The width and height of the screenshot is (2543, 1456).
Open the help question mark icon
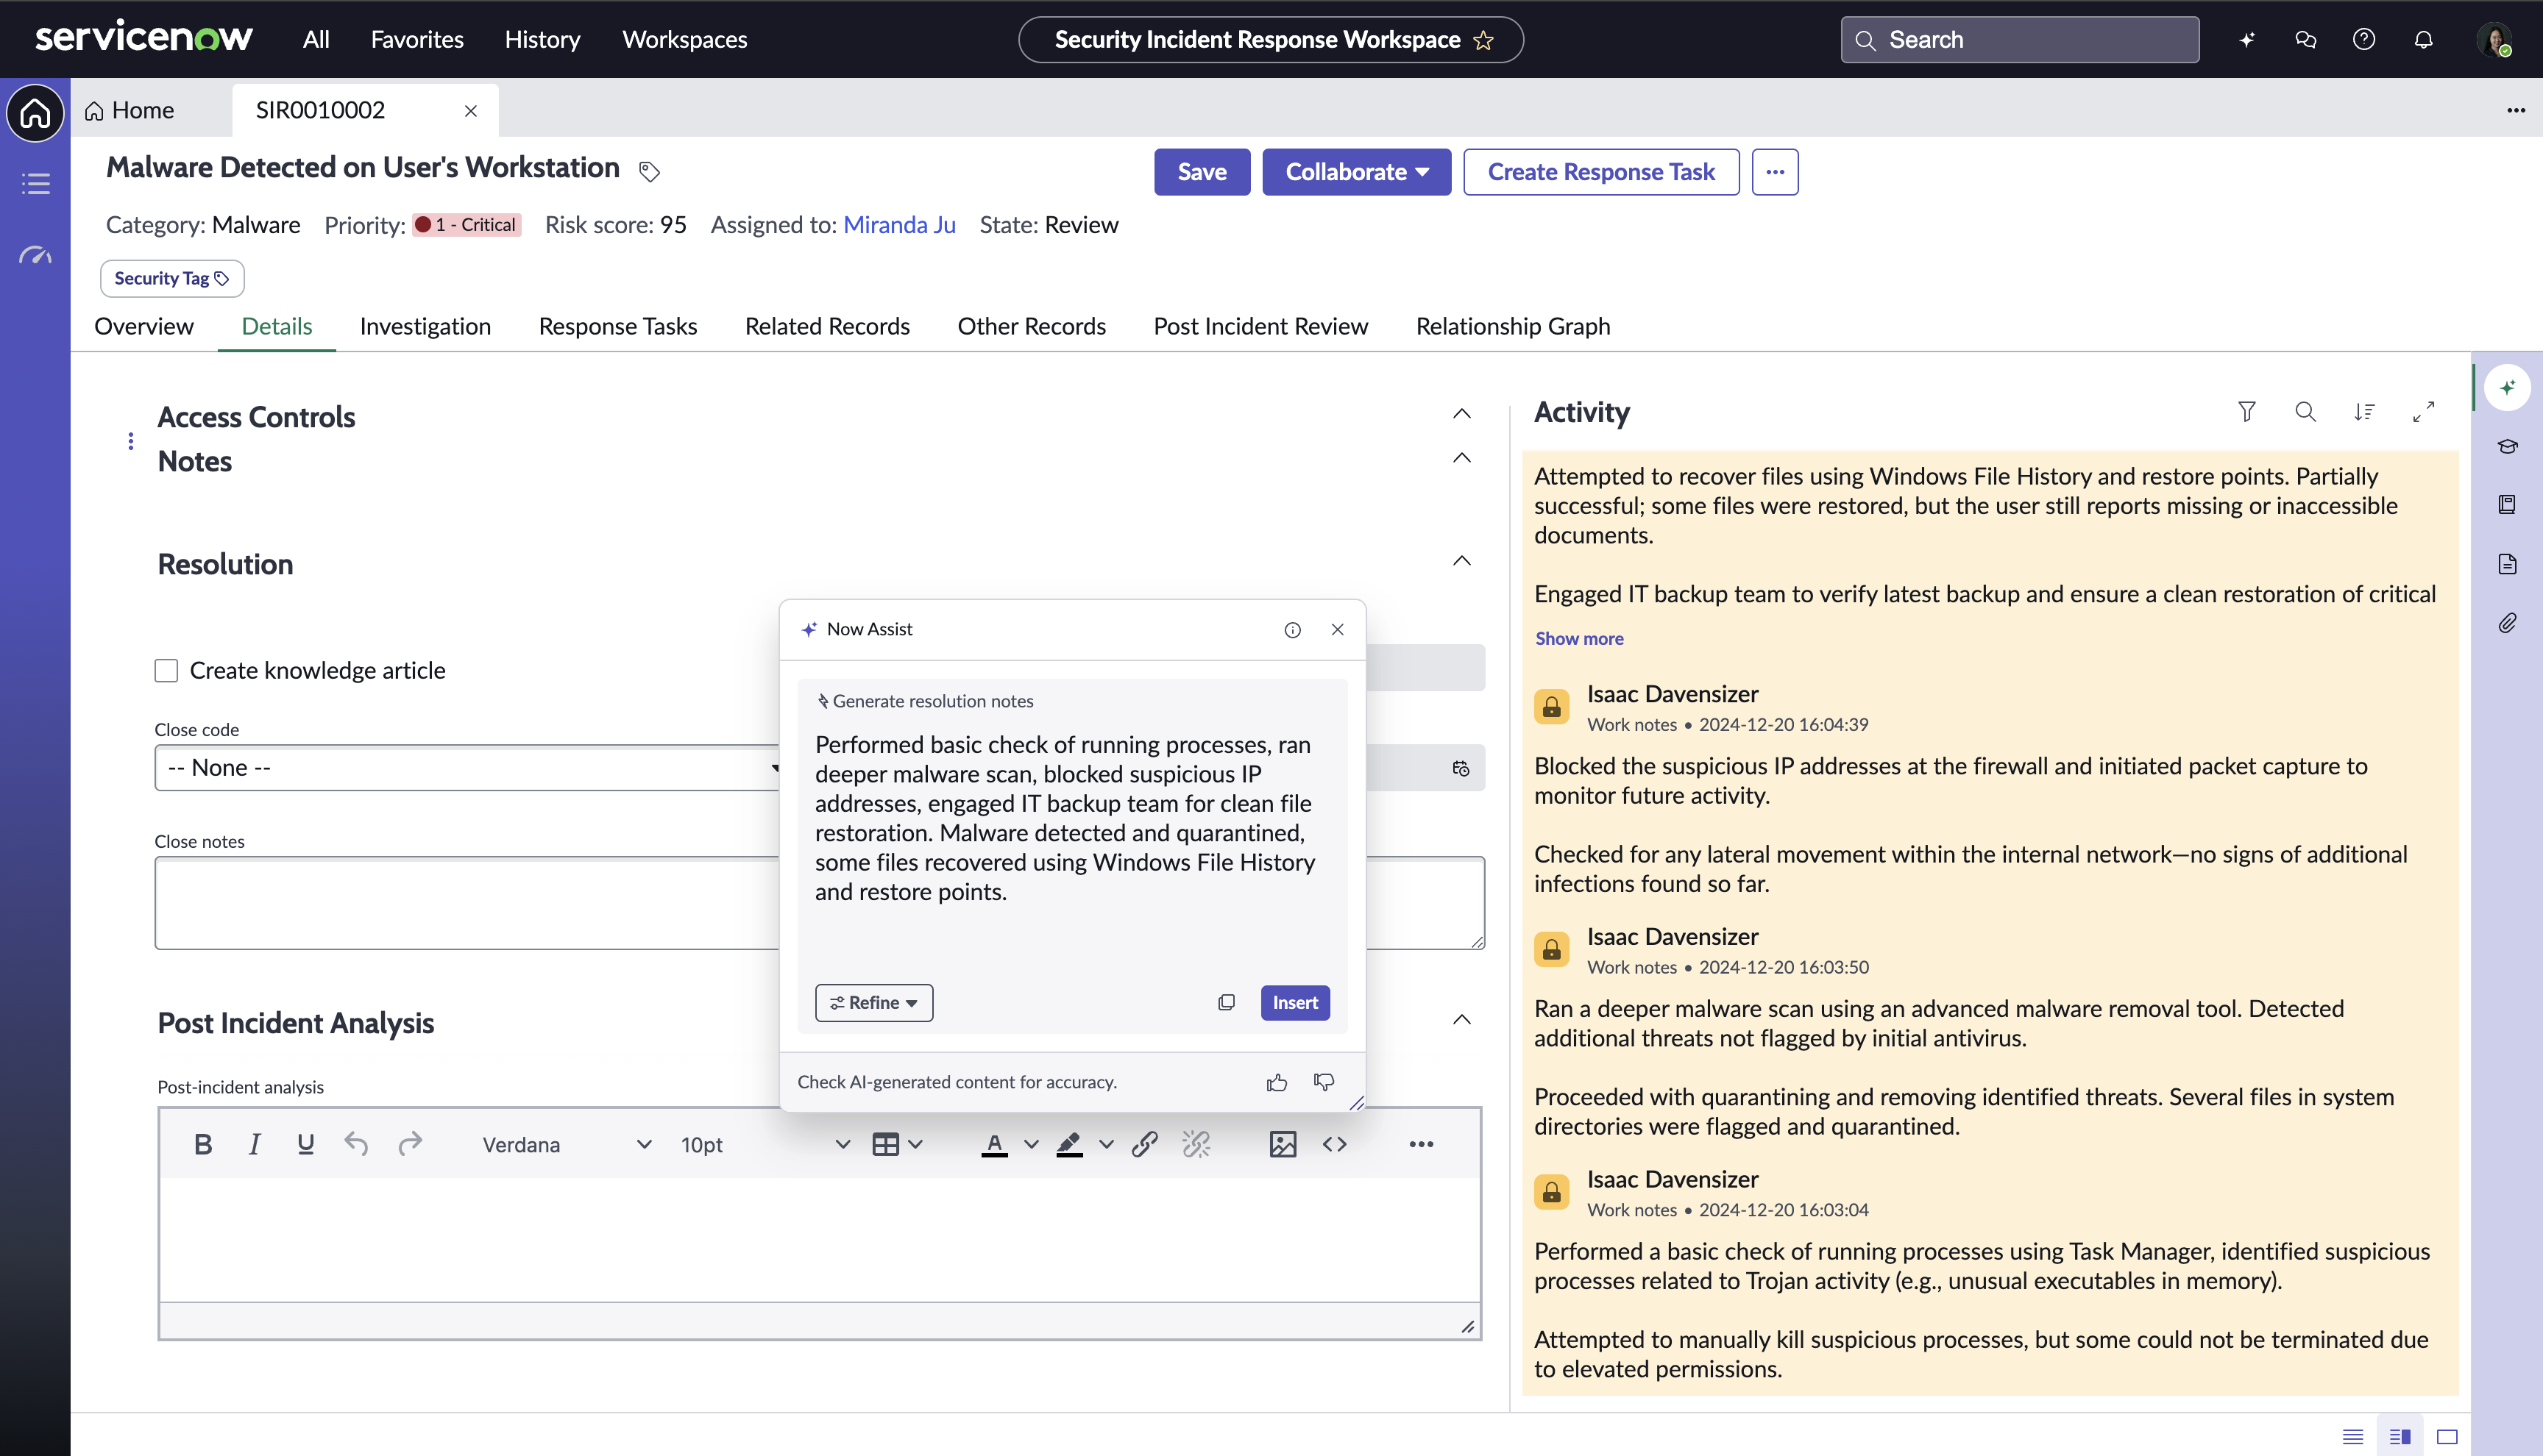(2364, 40)
